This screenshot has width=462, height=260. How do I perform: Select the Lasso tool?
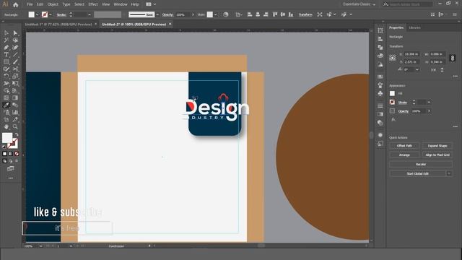click(x=15, y=40)
